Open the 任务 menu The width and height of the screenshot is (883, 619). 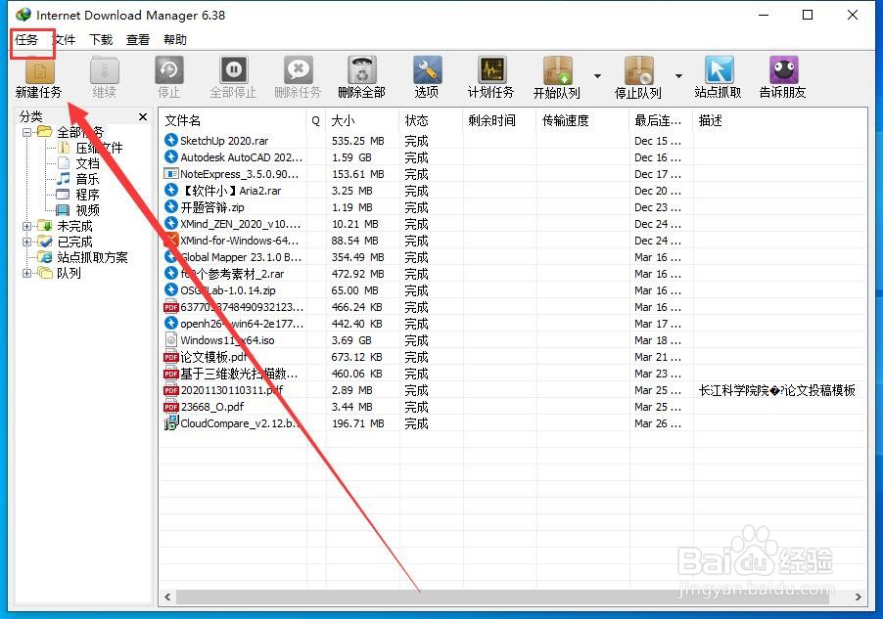[x=26, y=40]
